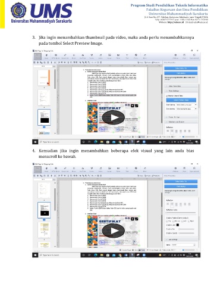Image resolution: width=220 pixels, height=286 pixels.
Task: Tick the last shadow position checkbox
Action: [x=189, y=221]
